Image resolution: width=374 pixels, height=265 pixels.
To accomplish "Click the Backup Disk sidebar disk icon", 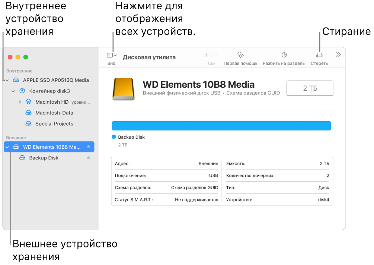I will (22, 158).
